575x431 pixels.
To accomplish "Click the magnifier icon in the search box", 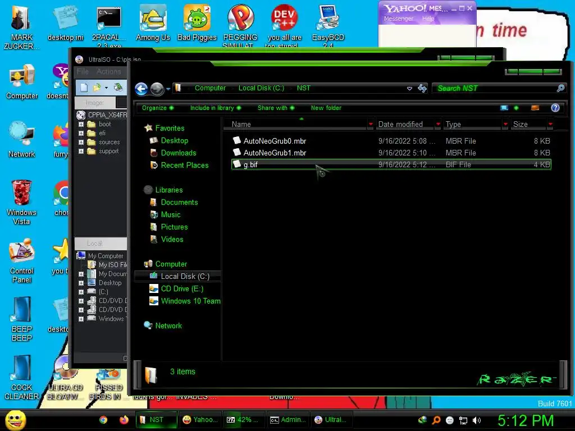I will tap(560, 88).
